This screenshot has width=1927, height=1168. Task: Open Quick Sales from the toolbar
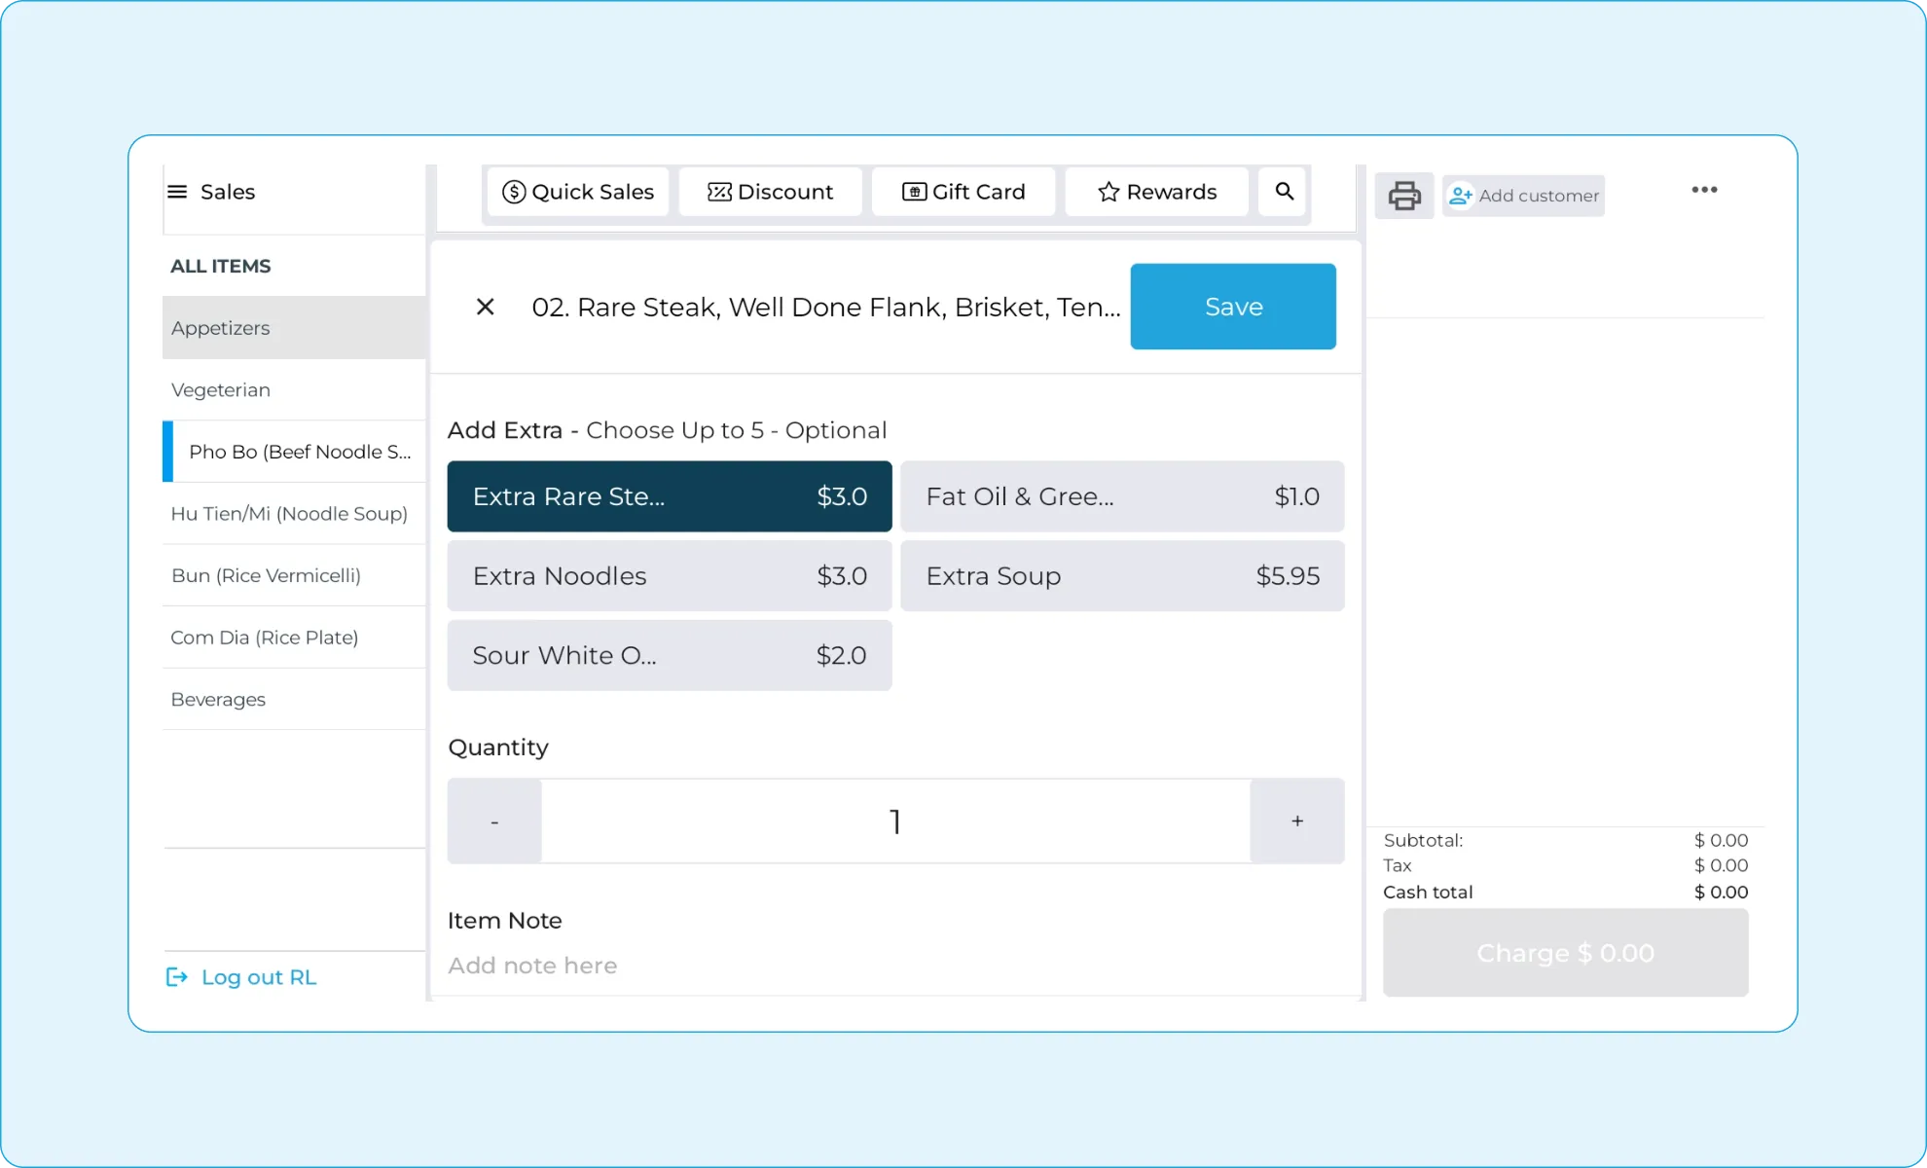pos(578,192)
